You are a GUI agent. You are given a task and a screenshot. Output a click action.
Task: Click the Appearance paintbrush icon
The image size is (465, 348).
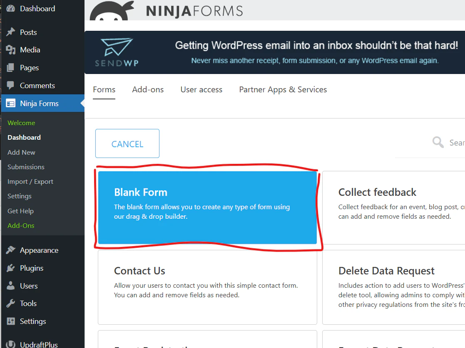(11, 250)
